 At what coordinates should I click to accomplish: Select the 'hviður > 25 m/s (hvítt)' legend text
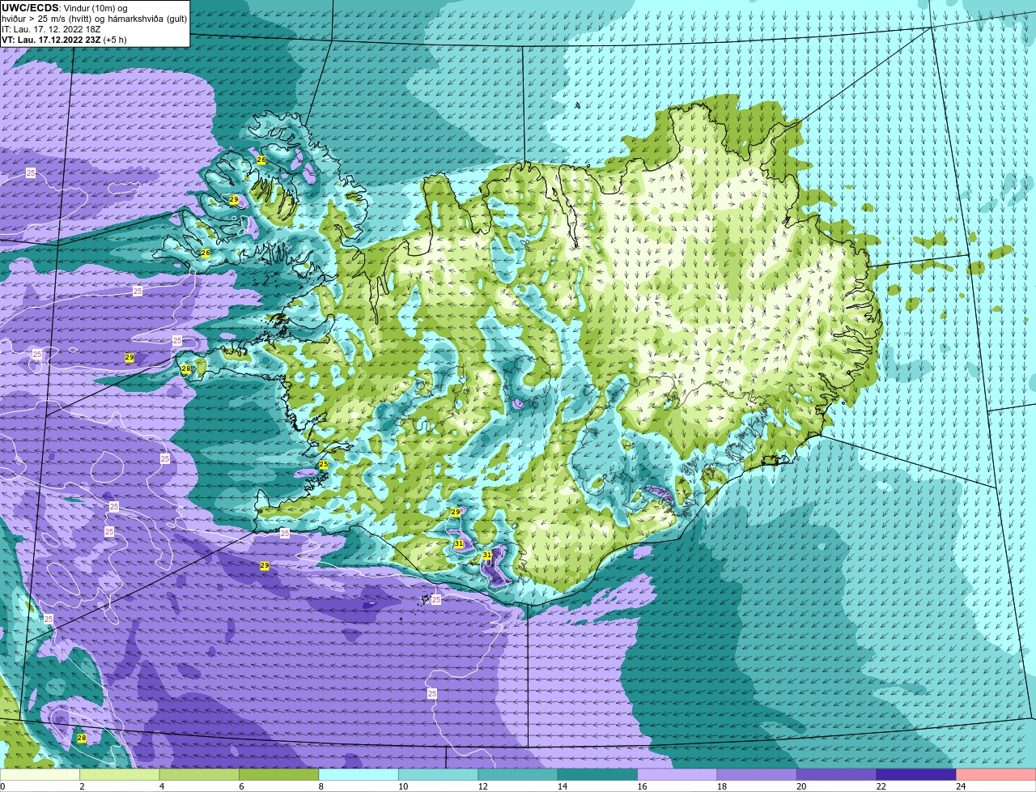pyautogui.click(x=48, y=19)
